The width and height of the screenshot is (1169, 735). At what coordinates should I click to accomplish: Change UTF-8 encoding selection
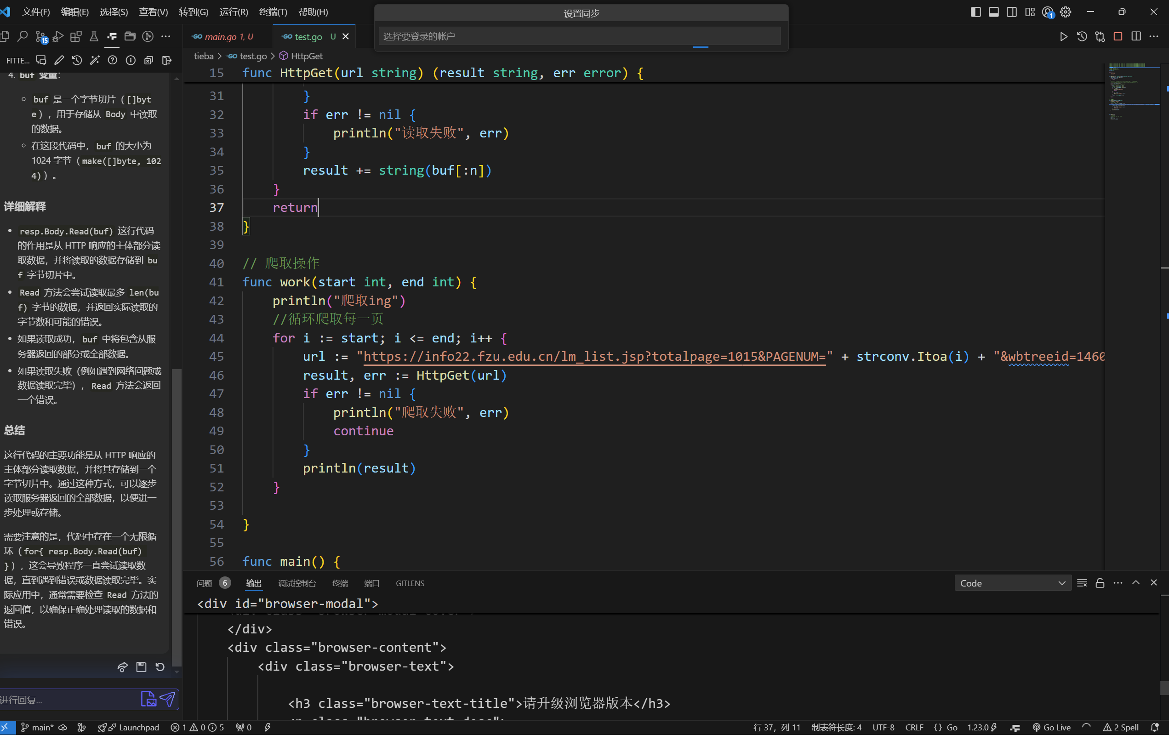coord(883,727)
